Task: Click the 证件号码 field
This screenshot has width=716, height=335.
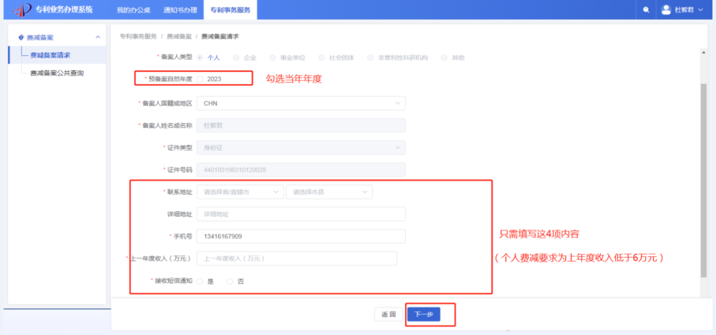Action: (301, 170)
